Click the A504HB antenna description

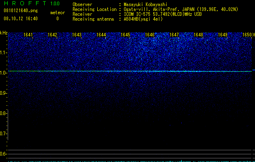tap(143, 19)
